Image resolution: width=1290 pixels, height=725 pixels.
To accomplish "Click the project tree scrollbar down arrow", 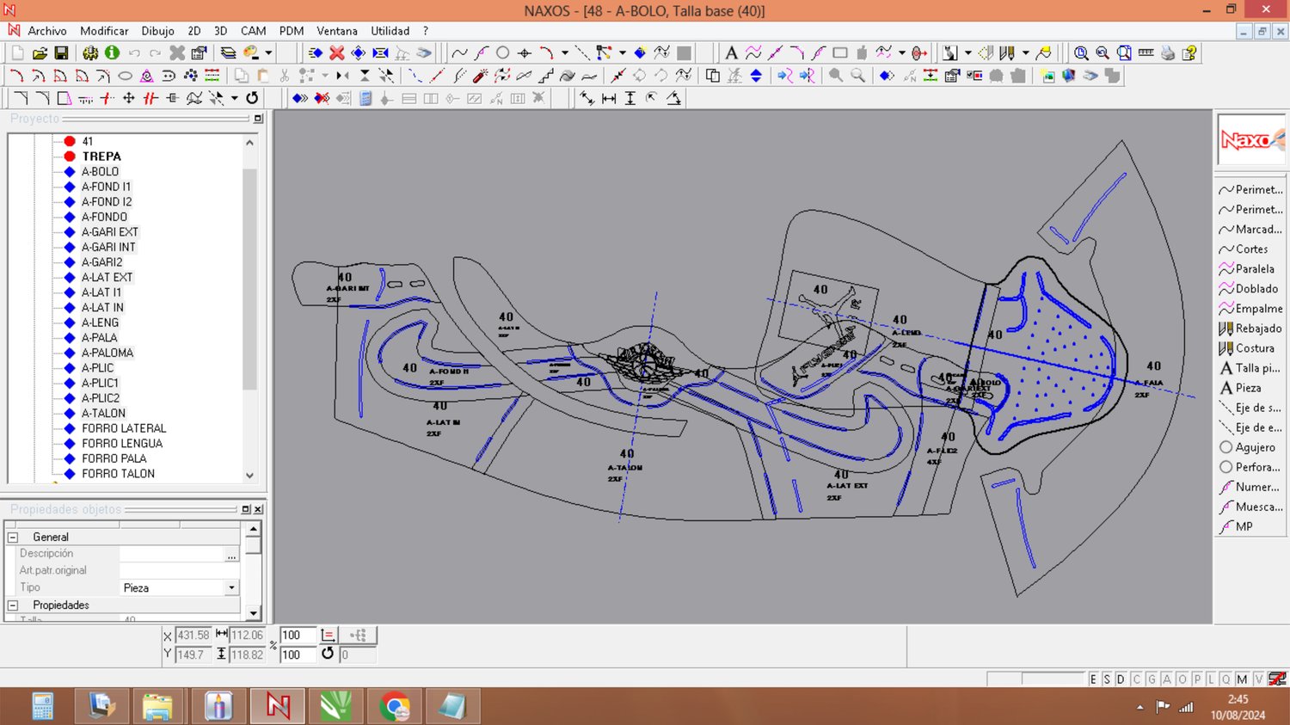I will click(x=249, y=475).
